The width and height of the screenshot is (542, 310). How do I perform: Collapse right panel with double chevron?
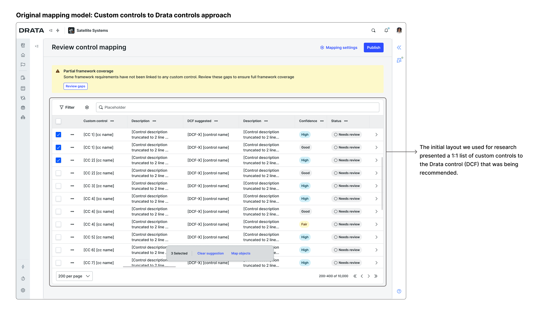[x=399, y=48]
